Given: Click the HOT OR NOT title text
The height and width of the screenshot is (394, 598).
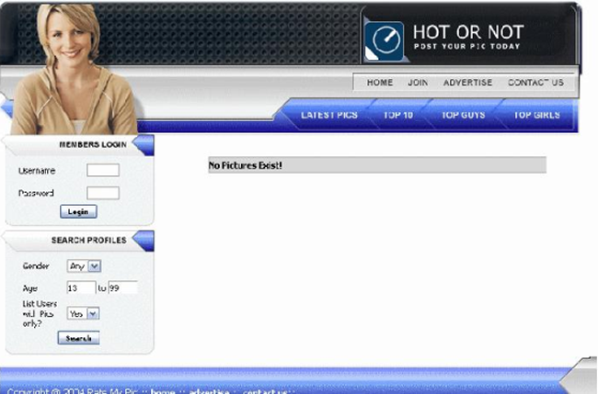Looking at the screenshot, I should (x=468, y=32).
